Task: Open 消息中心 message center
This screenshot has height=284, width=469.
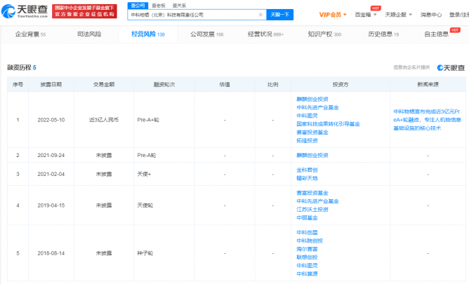Action: (x=431, y=15)
